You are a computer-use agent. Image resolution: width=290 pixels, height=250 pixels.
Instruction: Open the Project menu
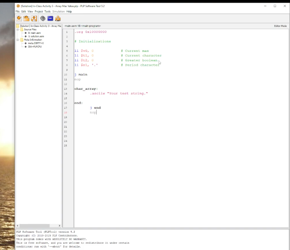click(39, 11)
